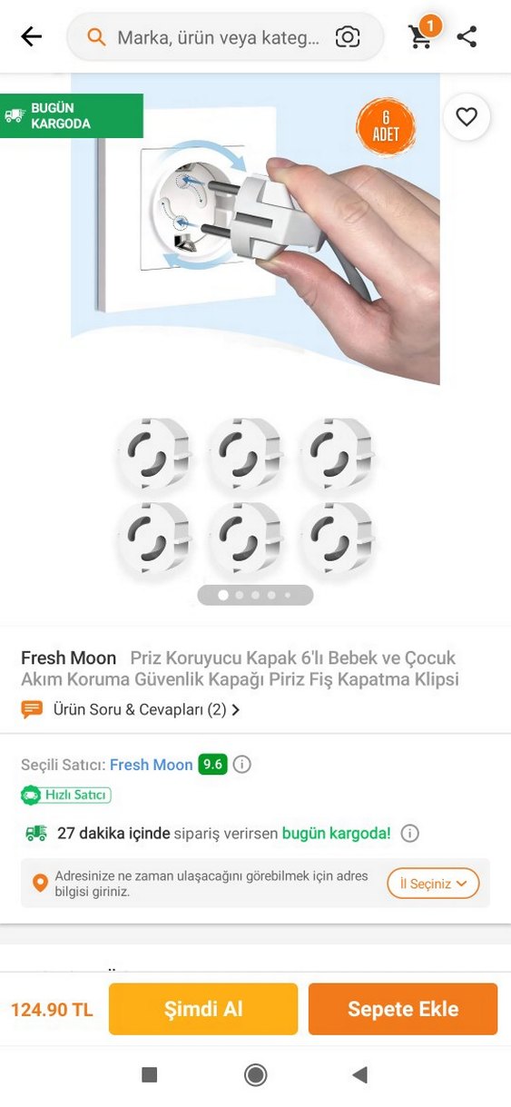Tap the Şimdi Al button

(x=203, y=1009)
